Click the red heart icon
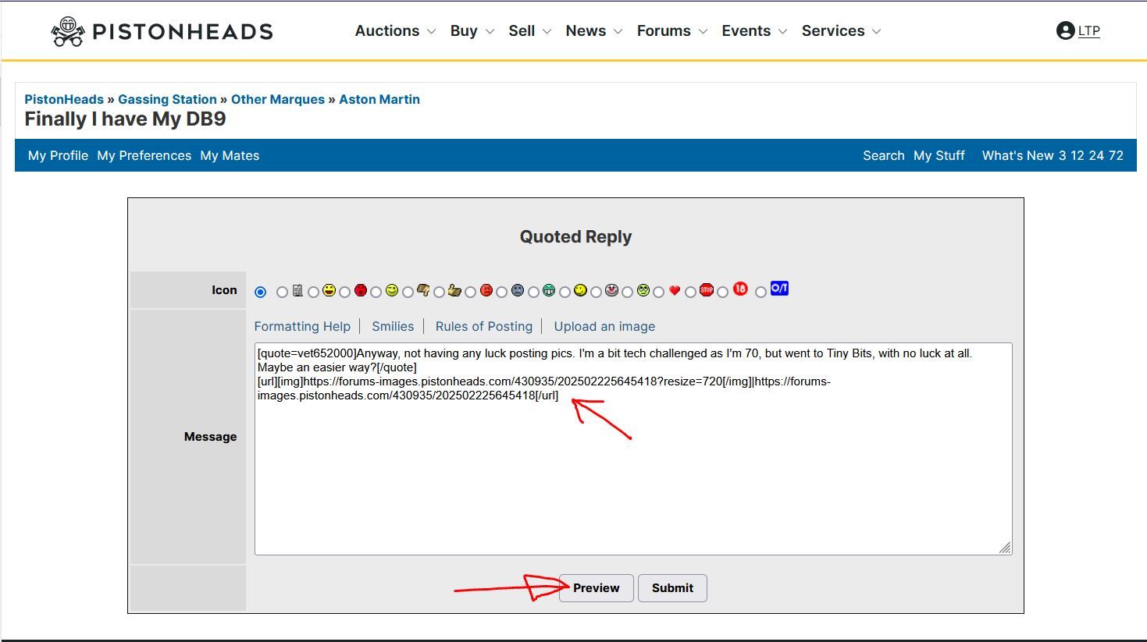Viewport: 1147px width, 642px height. (x=675, y=291)
